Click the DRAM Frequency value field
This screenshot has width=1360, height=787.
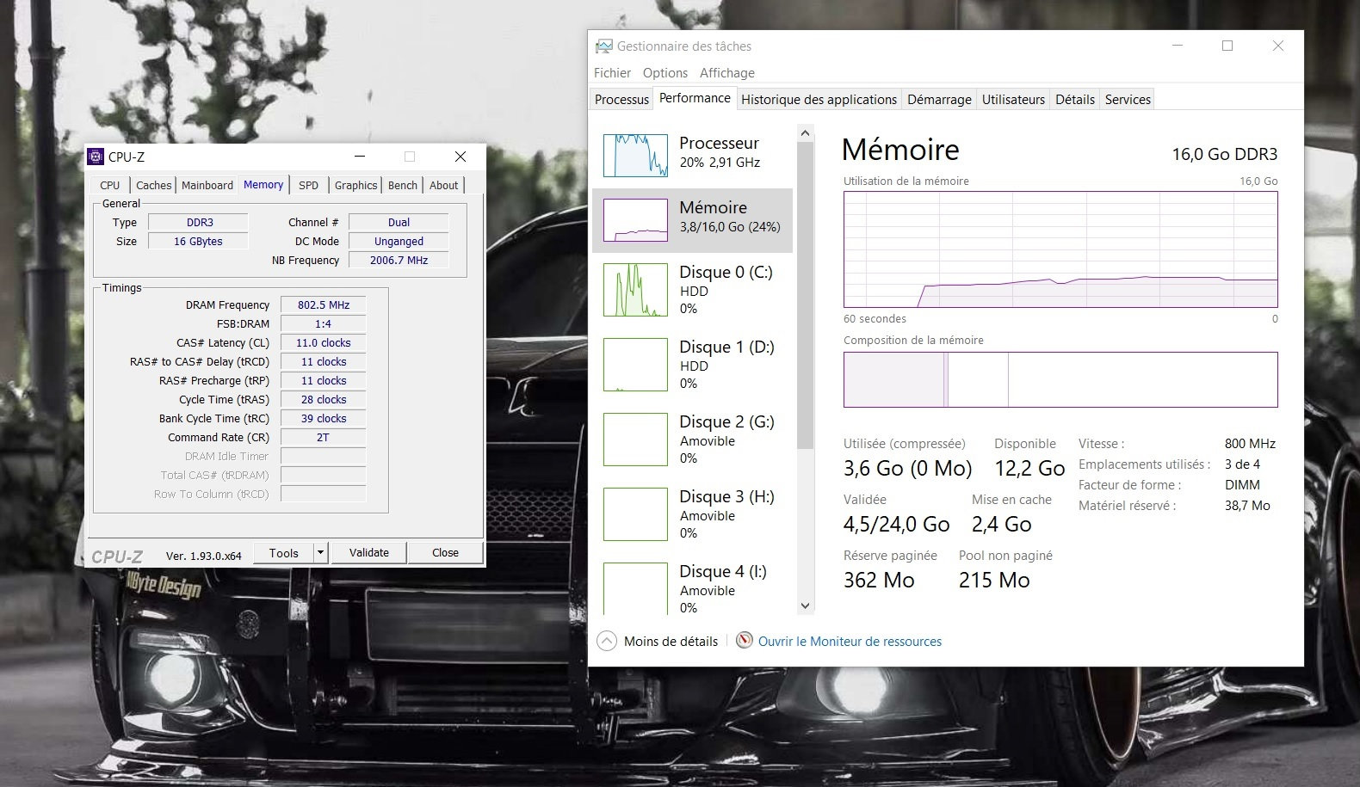tap(323, 304)
